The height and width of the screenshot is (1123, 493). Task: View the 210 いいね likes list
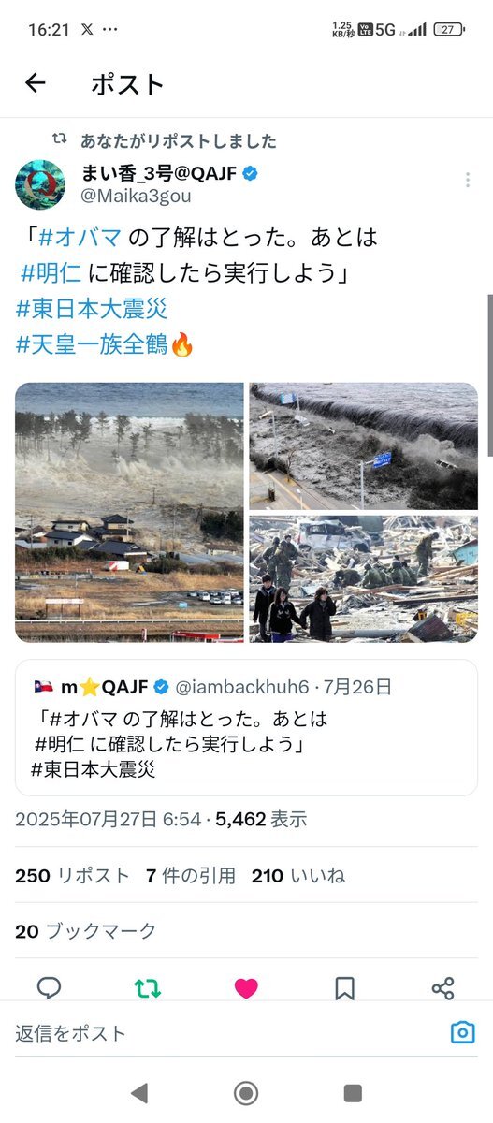tap(297, 876)
